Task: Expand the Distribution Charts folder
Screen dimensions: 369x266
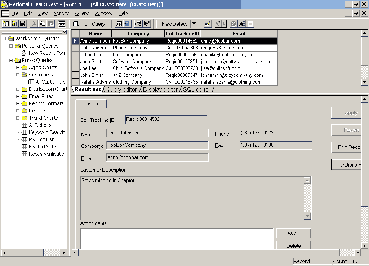Action: coord(18,89)
